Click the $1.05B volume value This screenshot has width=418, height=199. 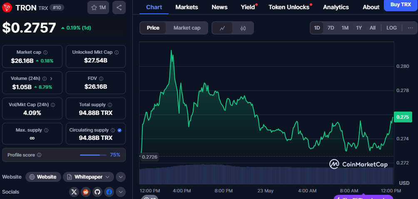[x=22, y=87]
